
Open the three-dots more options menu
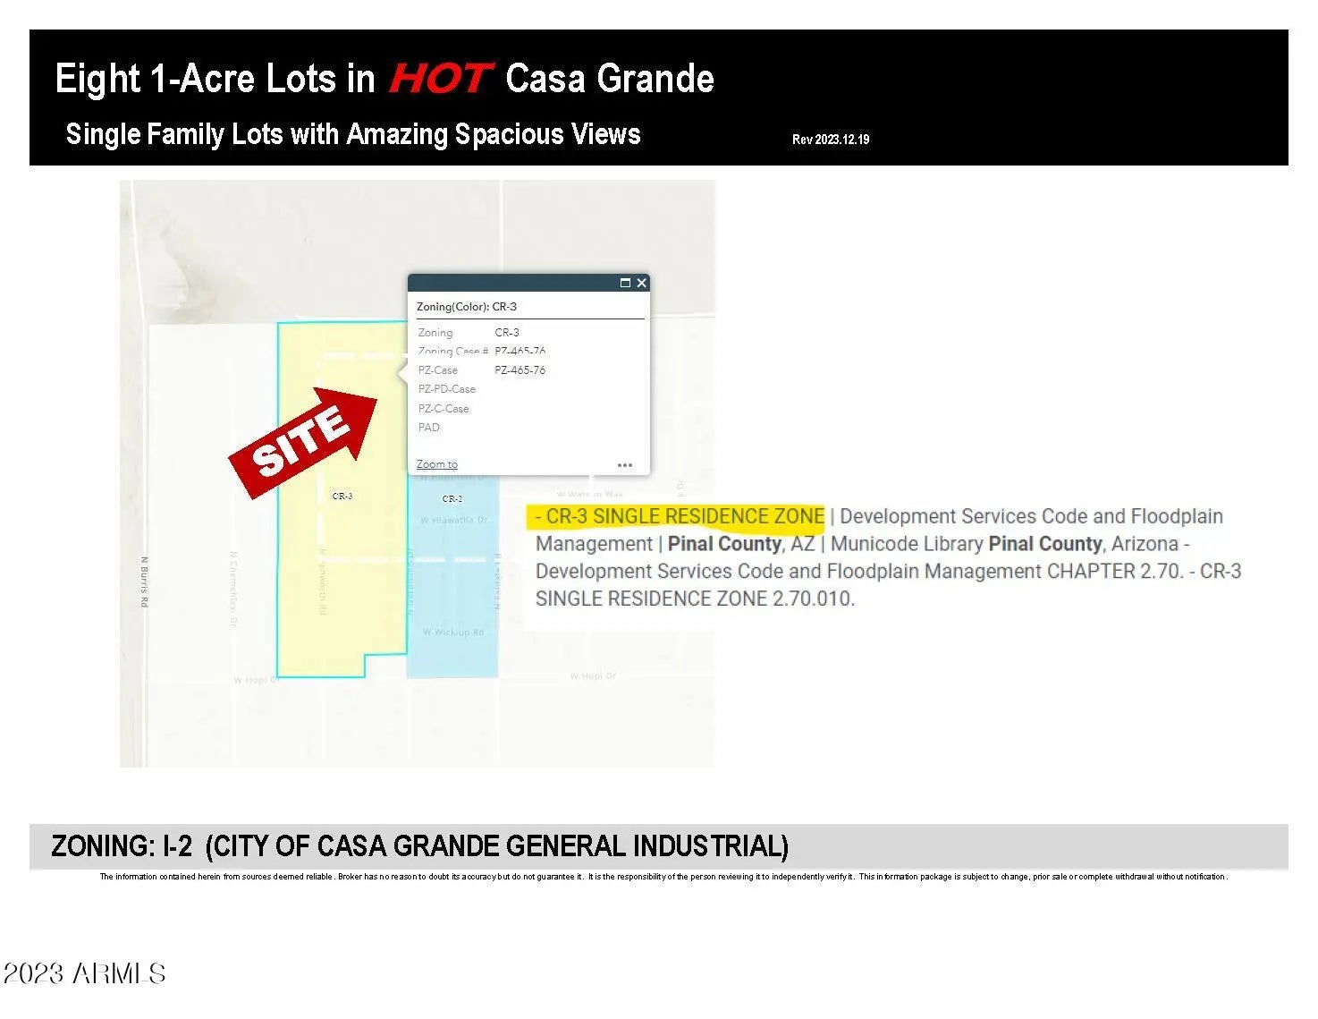pos(624,465)
